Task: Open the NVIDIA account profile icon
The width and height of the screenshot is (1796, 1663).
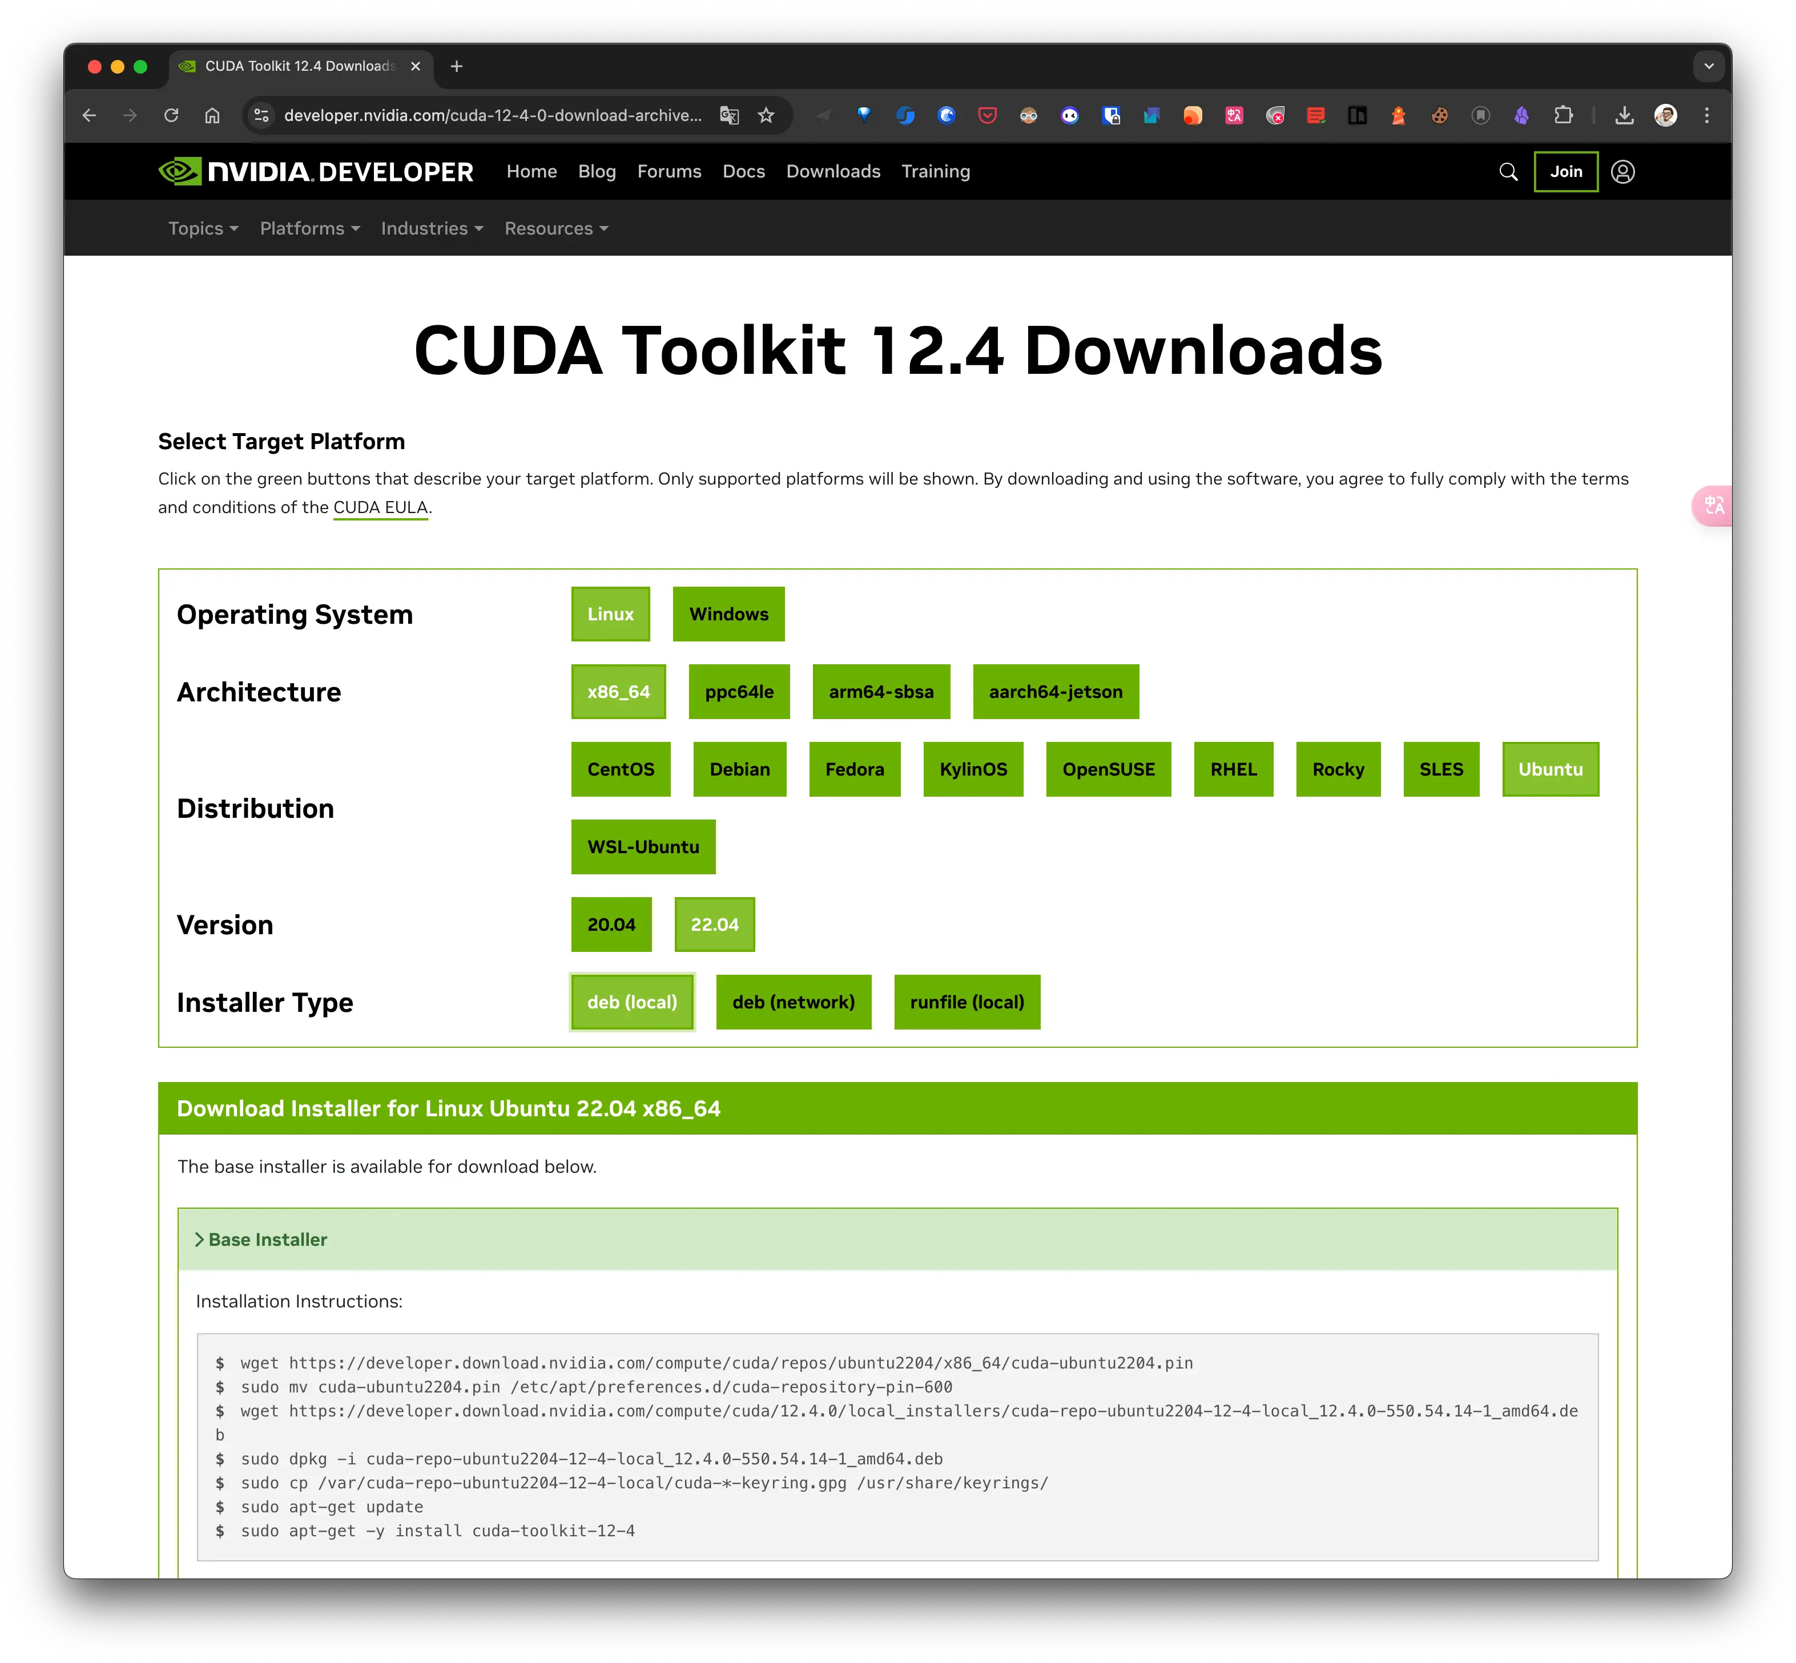Action: (1622, 172)
